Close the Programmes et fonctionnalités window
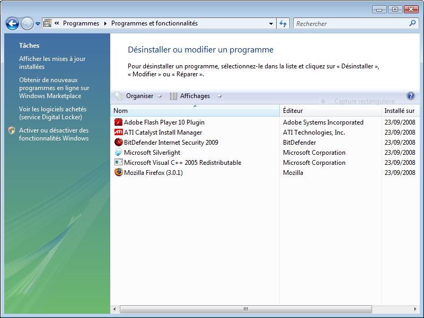Image resolution: width=424 pixels, height=318 pixels. (x=411, y=10)
